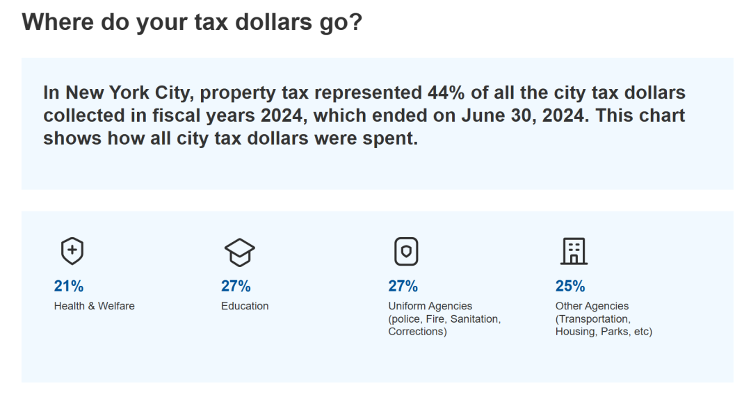This screenshot has height=395, width=751.
Task: Click the Other Agencies building icon
Action: pos(574,251)
